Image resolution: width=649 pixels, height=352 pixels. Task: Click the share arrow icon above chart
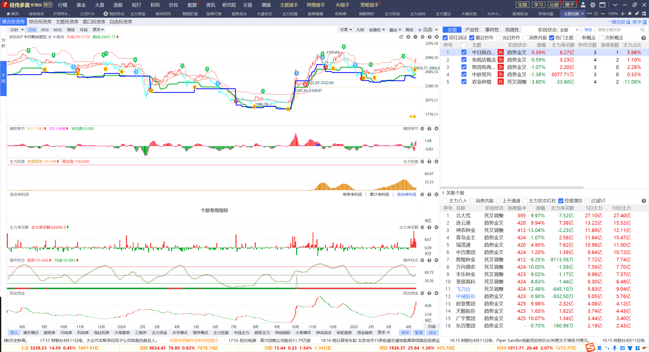tap(401, 37)
